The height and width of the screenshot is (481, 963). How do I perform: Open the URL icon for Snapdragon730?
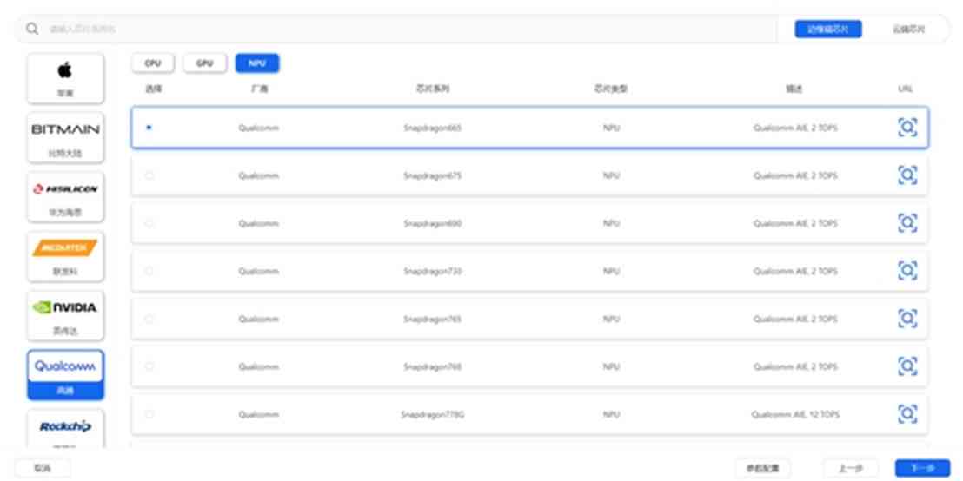907,271
